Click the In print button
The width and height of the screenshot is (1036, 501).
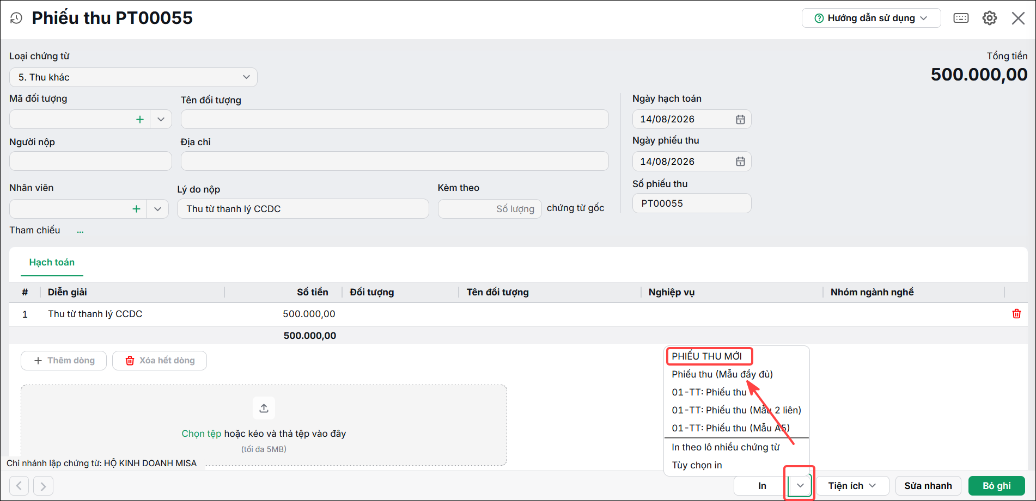tap(761, 486)
